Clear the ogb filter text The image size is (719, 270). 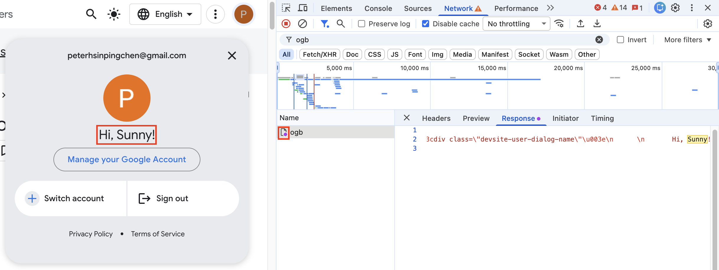(599, 40)
